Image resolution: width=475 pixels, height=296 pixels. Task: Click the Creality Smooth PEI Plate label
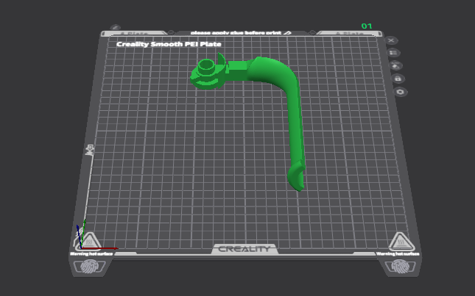pos(169,44)
